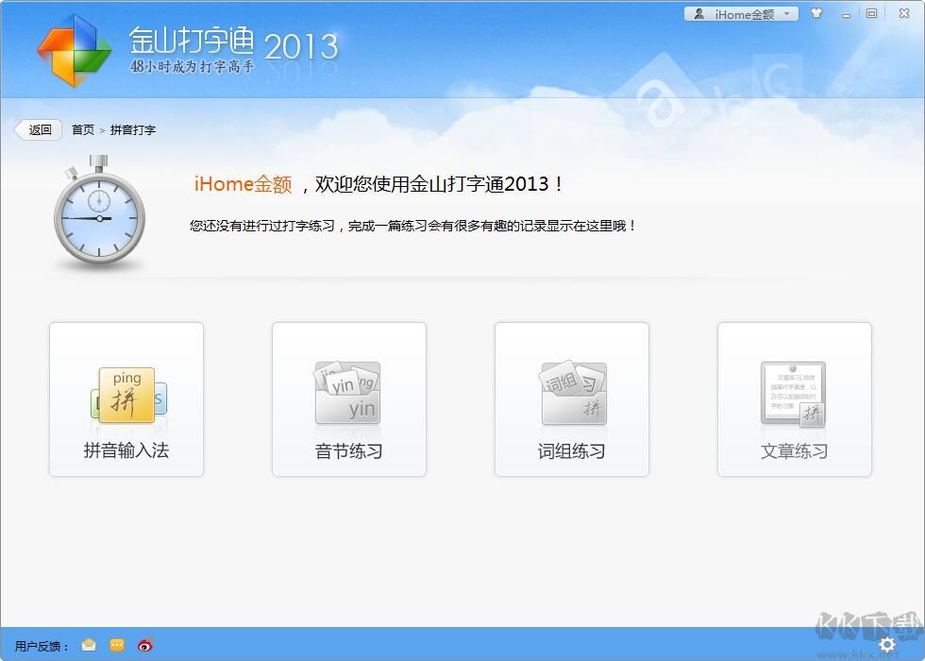Screen dimensions: 925x661
Task: Click the 用户反馈 label
Action: click(x=38, y=646)
